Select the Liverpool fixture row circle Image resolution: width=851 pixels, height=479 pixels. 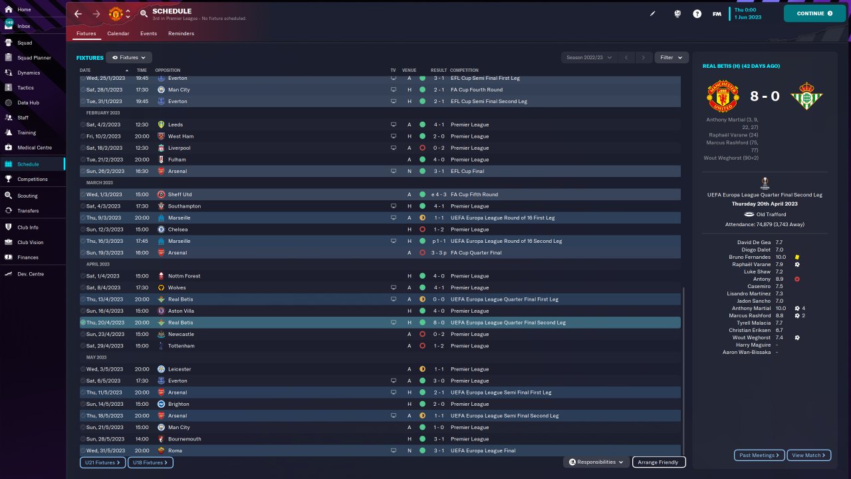click(x=83, y=148)
